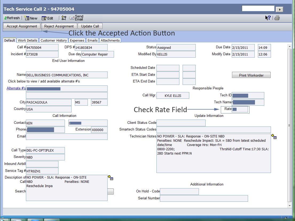This screenshot has height=221, width=295.
Task: Click the Help cursor question mark icon
Action: (x=268, y=18)
